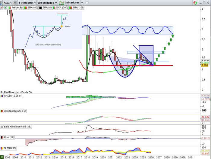Click the green plus icon before Precio
The image size is (211, 159).
coord(5,7)
